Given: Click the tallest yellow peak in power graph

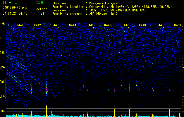Looking at the screenshot, I should click(x=47, y=111).
